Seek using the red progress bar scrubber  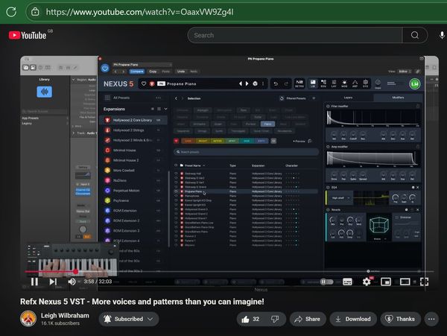click(75, 272)
